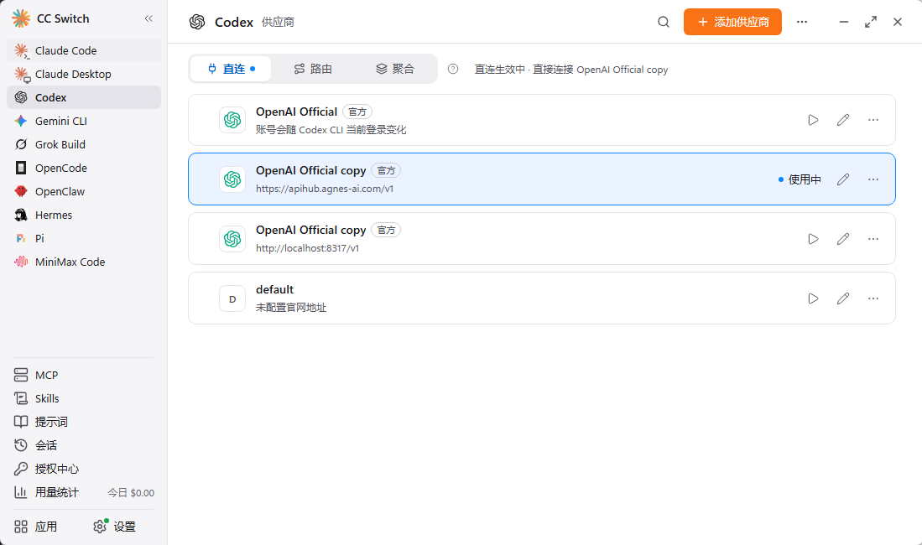Click the search magnifier icon
The height and width of the screenshot is (545, 922).
click(664, 22)
